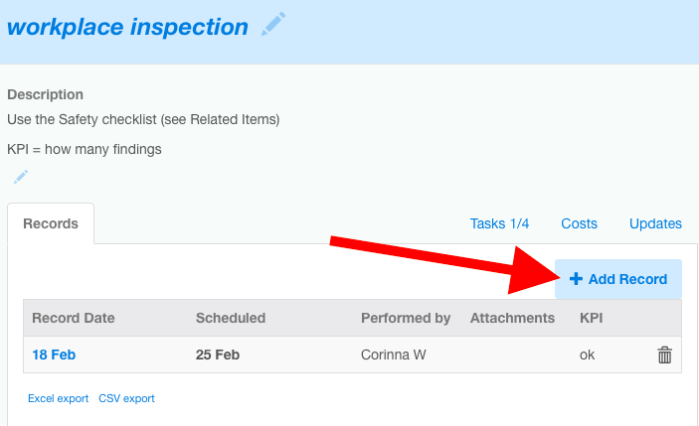Image resolution: width=699 pixels, height=426 pixels.
Task: Download records via Excel export
Action: pyautogui.click(x=58, y=398)
